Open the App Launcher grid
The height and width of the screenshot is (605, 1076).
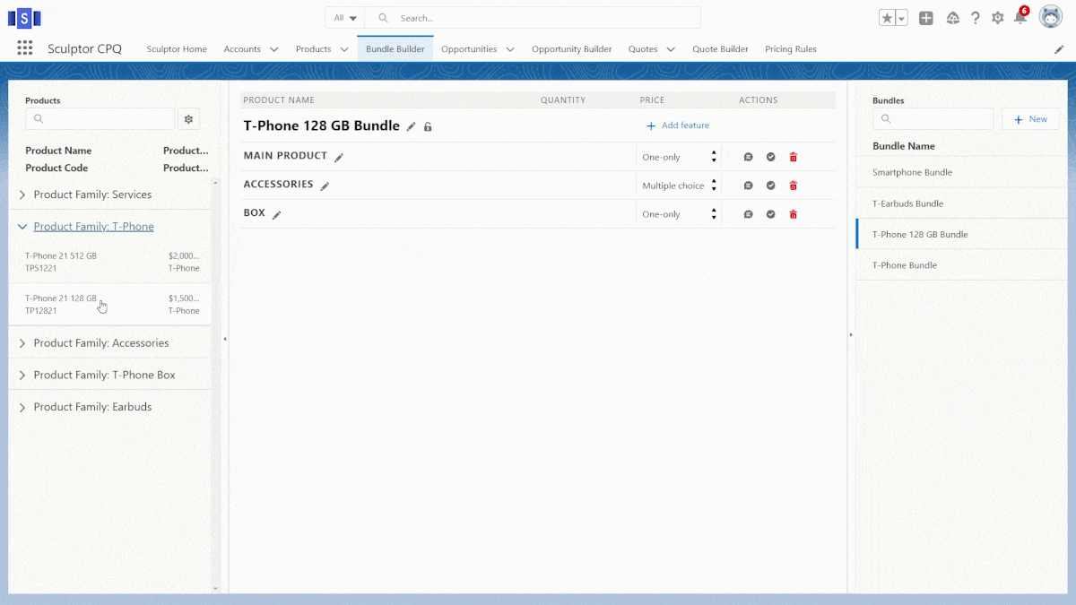point(25,48)
